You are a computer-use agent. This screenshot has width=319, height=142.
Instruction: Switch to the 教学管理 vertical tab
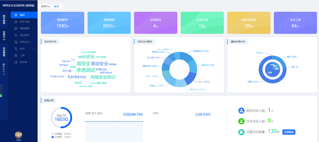[4, 19]
